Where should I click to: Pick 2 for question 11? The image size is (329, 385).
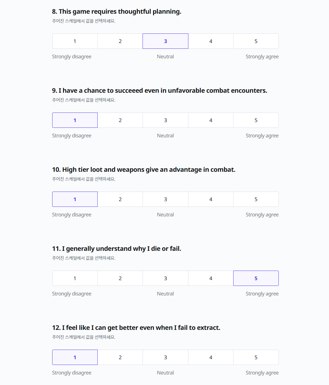120,278
